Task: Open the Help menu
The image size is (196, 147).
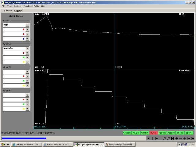Action: click(43, 6)
